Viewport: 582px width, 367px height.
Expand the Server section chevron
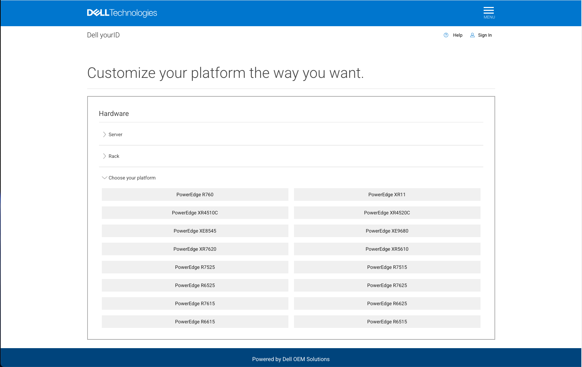click(104, 134)
